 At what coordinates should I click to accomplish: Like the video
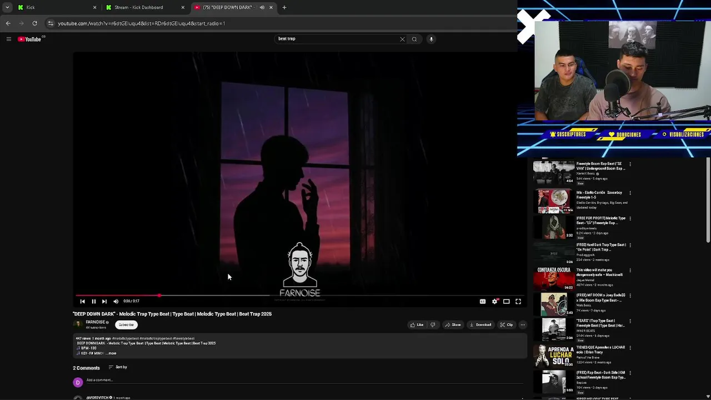(x=417, y=325)
